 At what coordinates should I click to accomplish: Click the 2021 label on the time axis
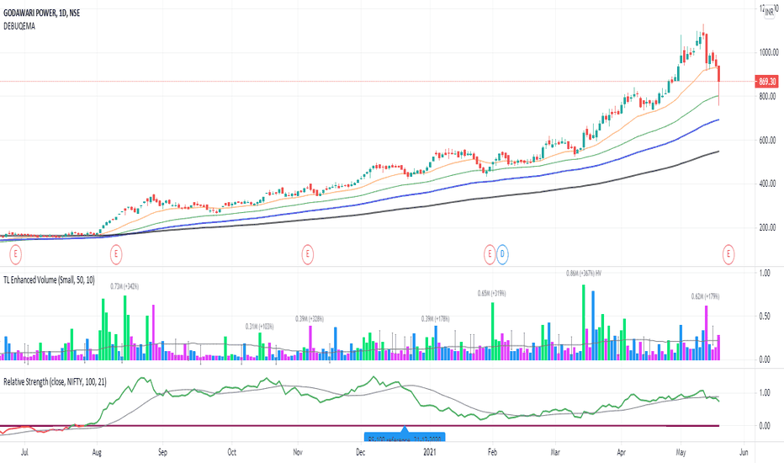coord(430,453)
